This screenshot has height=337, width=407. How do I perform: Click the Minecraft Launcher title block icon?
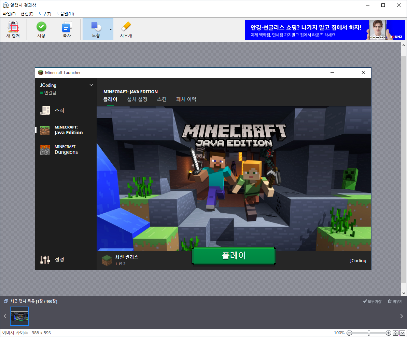(41, 72)
